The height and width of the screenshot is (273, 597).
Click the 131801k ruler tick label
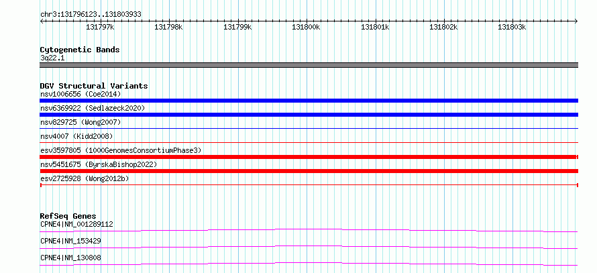(375, 28)
